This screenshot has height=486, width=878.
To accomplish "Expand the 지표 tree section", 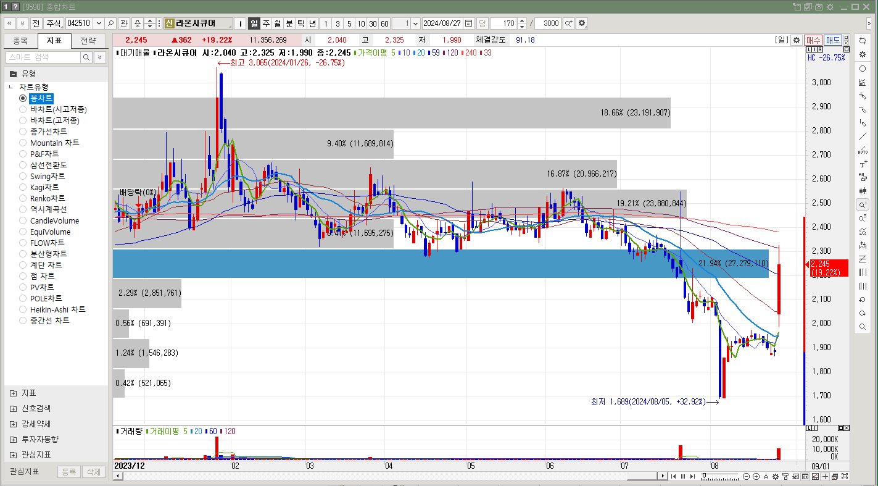I will pos(13,393).
